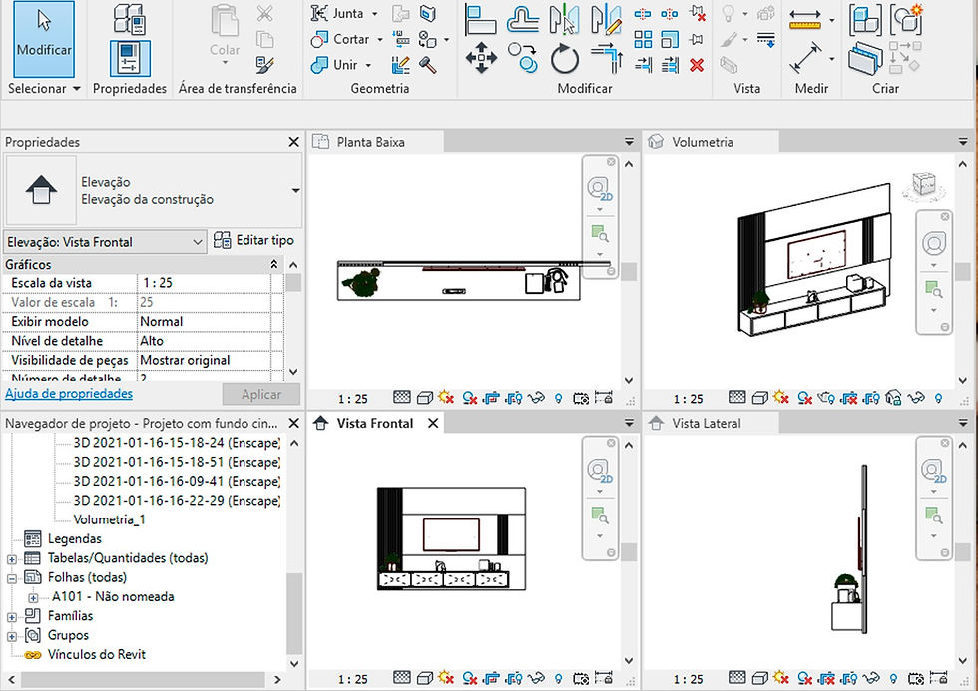978x691 pixels.
Task: Select Volumetria_1 in project browser
Action: coord(109,519)
